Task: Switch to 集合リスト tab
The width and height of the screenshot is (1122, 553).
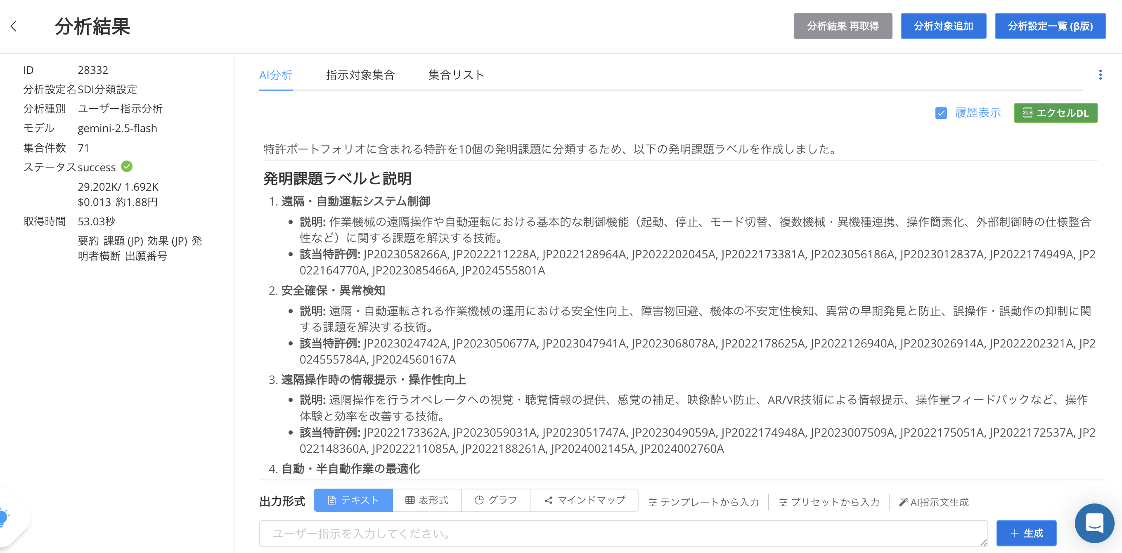Action: tap(456, 75)
